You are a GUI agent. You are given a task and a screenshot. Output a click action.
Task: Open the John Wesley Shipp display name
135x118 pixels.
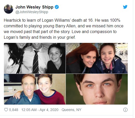coord(34,7)
